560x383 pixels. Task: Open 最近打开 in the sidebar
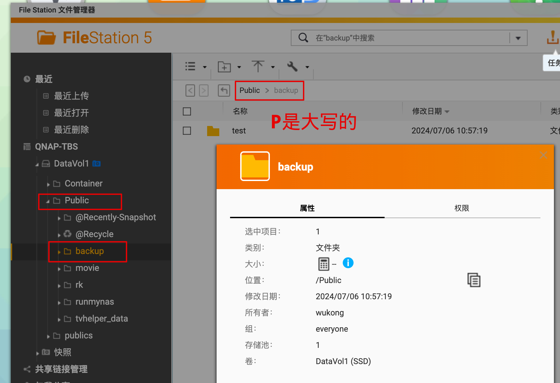coord(72,113)
